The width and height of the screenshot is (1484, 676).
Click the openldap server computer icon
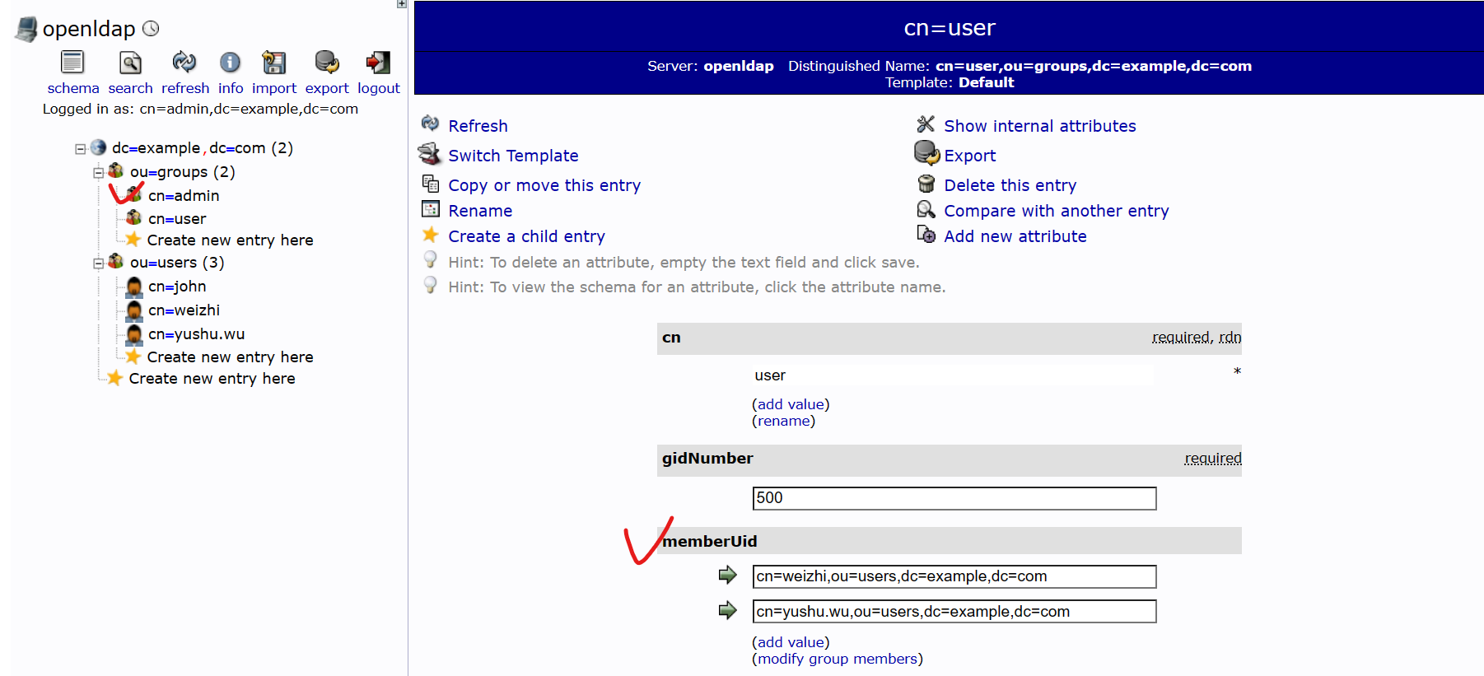click(x=26, y=29)
